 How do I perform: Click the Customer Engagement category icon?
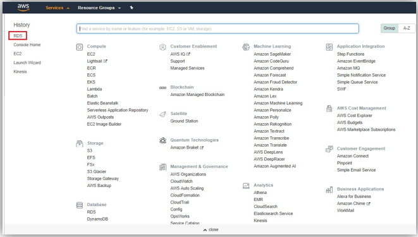click(329, 149)
